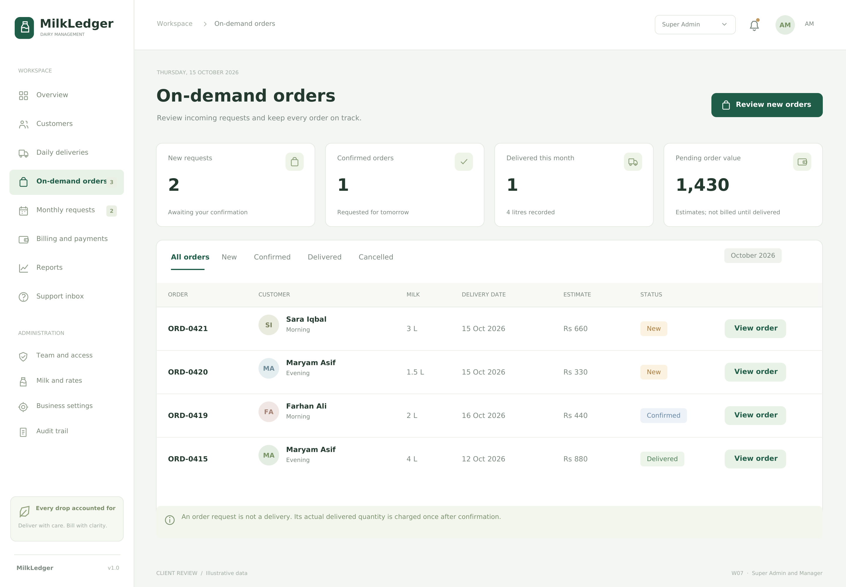Open Business settings
Screen dimensions: 846x587
(67, 406)
